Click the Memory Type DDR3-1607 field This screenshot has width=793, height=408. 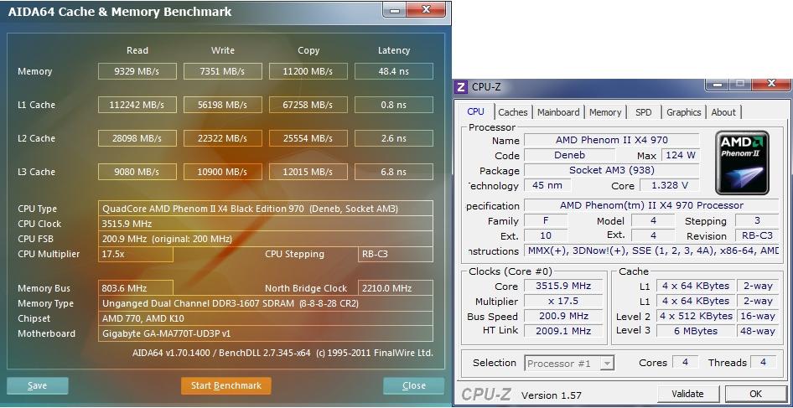tap(266, 303)
